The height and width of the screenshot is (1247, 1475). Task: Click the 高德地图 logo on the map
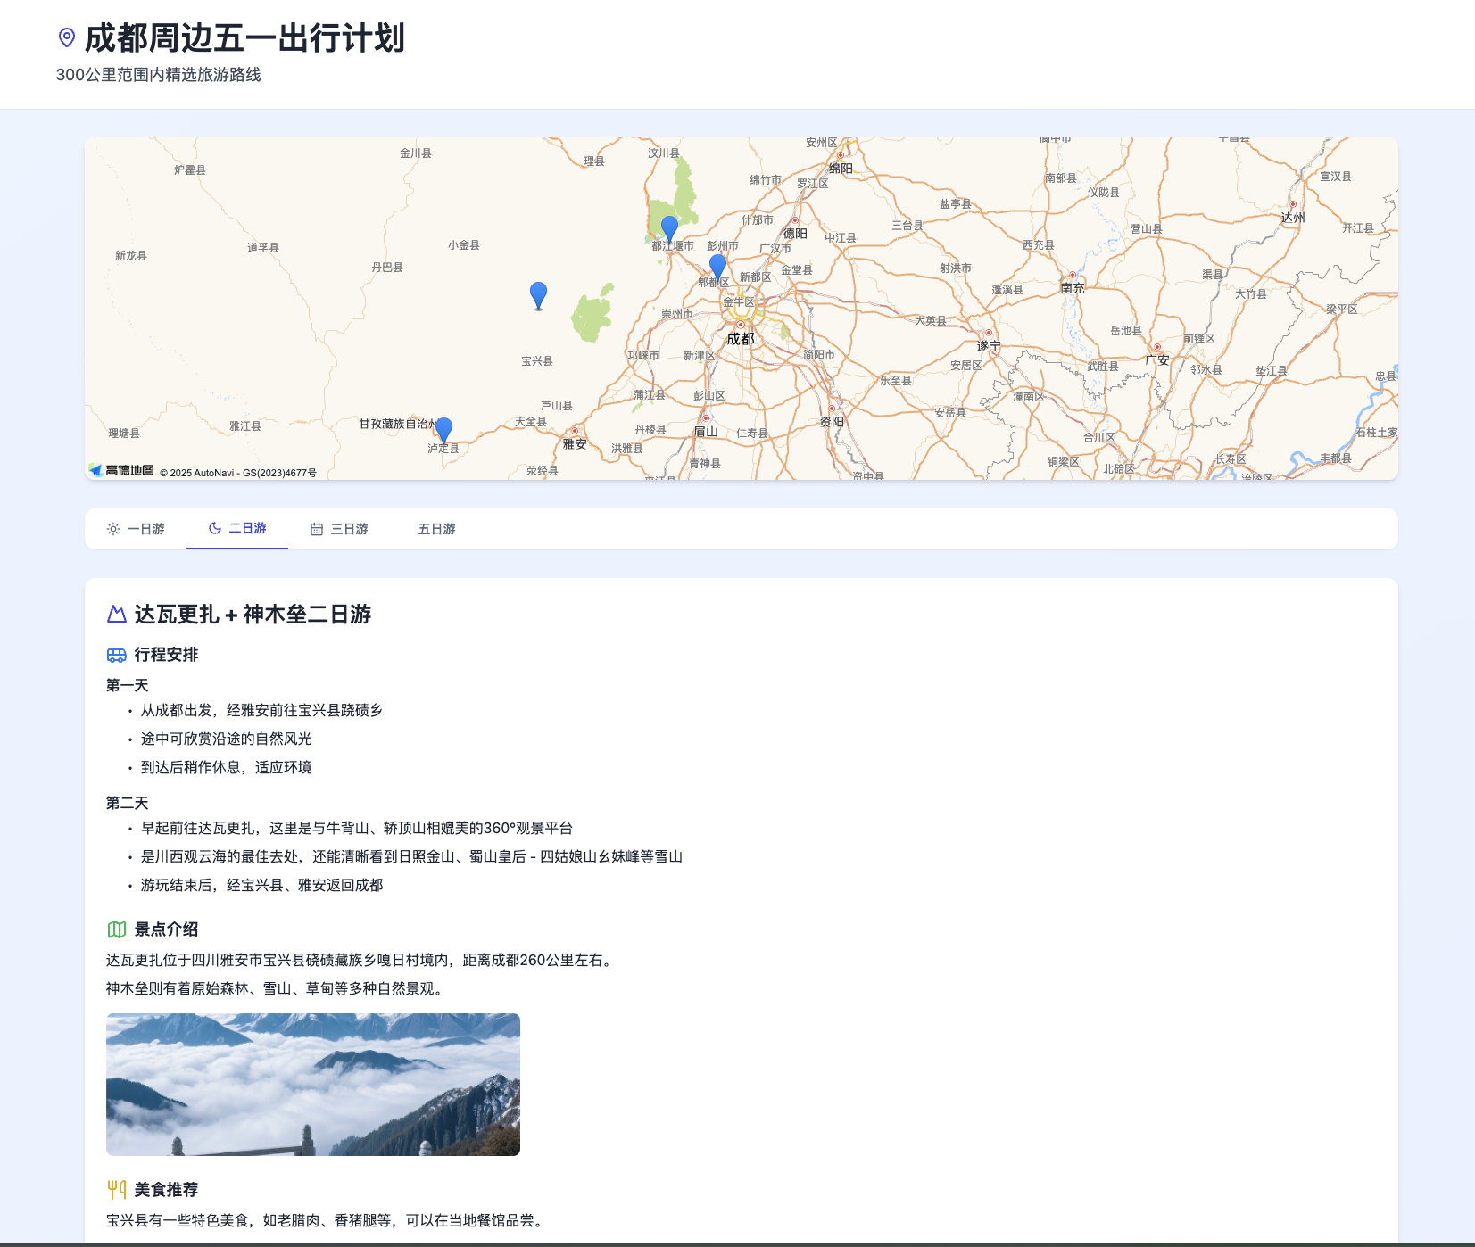[x=121, y=470]
